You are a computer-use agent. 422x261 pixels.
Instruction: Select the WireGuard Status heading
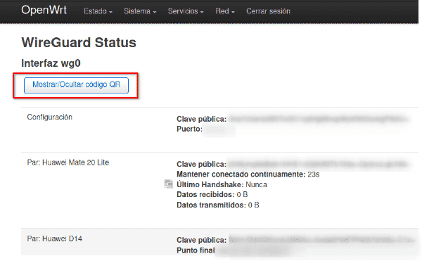coord(79,42)
